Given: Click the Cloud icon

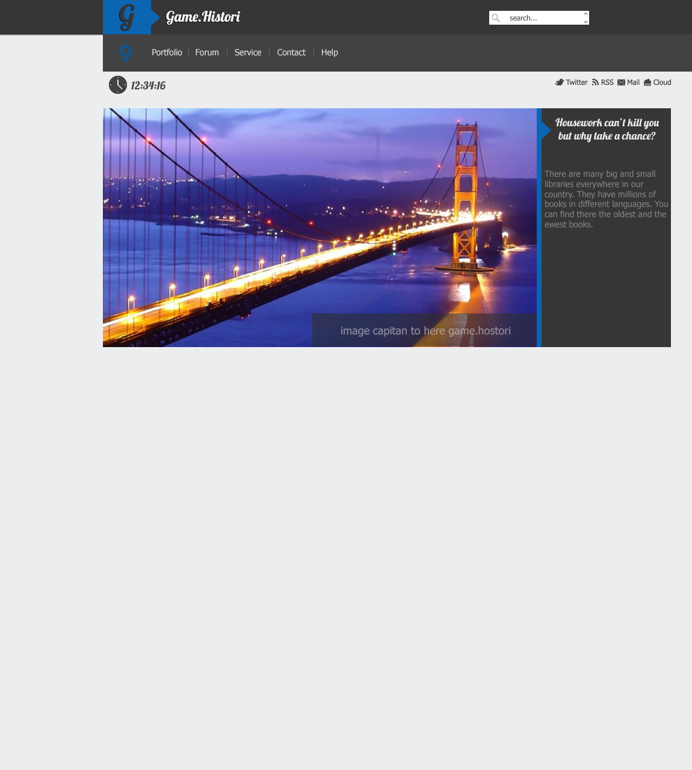Looking at the screenshot, I should coord(647,82).
